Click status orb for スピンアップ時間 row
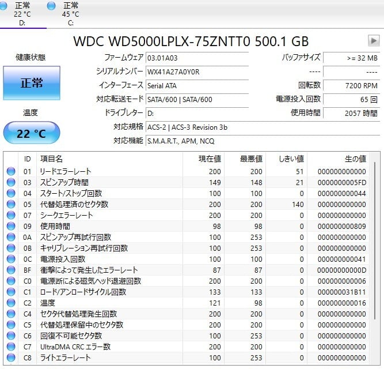Viewport: 384px width, 369px height. click(x=11, y=183)
